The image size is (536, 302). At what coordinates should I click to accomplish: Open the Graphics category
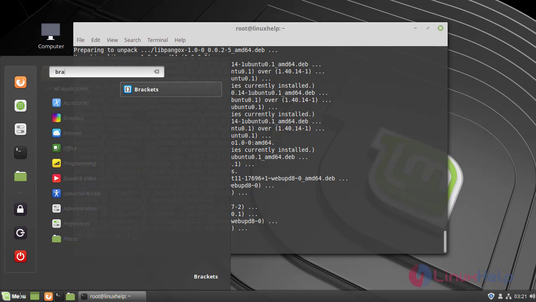point(68,118)
